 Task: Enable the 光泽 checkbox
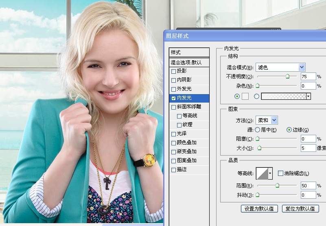pyautogui.click(x=174, y=134)
